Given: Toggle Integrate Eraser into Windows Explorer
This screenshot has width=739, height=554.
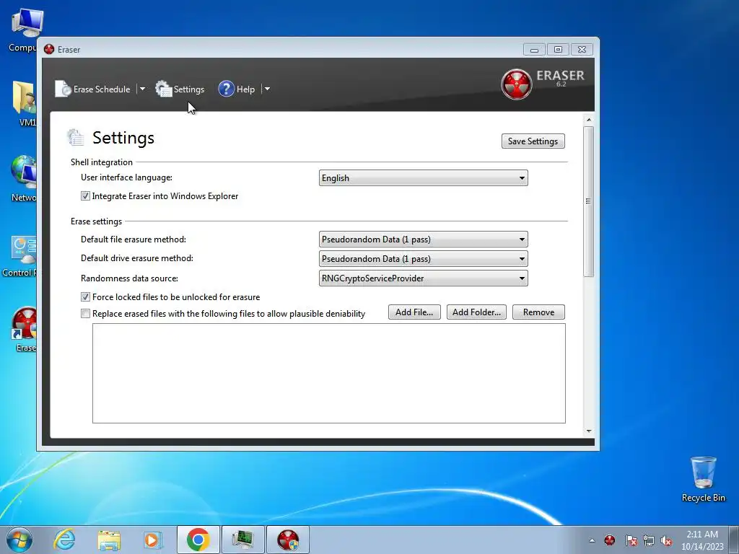Looking at the screenshot, I should click(159, 196).
